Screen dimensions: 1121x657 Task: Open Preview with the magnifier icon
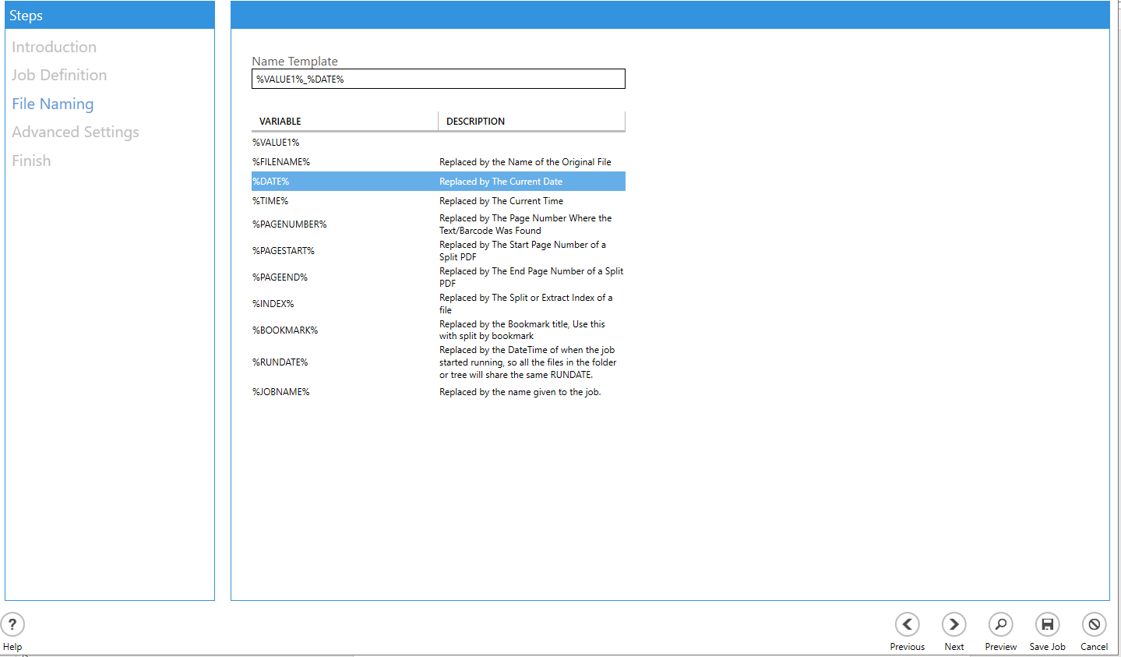tap(1000, 624)
